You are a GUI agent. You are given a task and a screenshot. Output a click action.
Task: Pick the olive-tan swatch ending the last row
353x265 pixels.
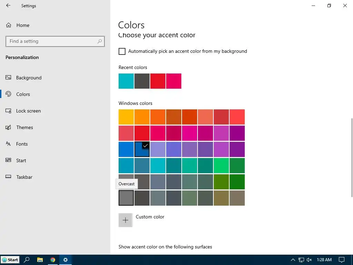[237, 198]
